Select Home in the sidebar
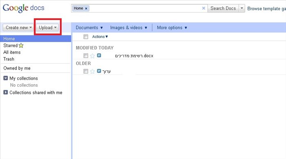The width and height of the screenshot is (286, 159). 36,38
